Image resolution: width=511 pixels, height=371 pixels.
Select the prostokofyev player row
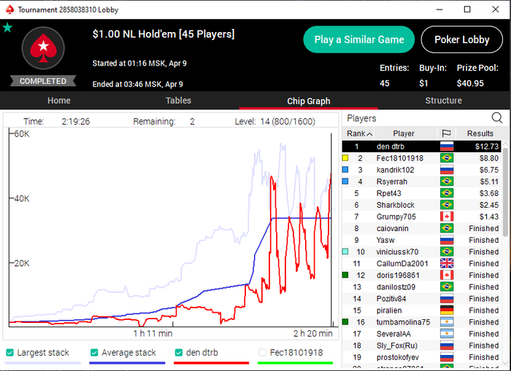coord(421,357)
